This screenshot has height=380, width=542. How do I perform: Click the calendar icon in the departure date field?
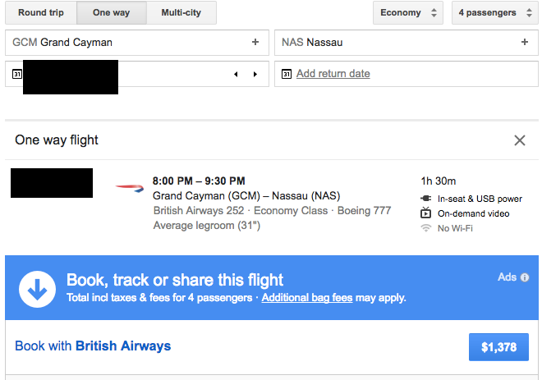[x=16, y=74]
